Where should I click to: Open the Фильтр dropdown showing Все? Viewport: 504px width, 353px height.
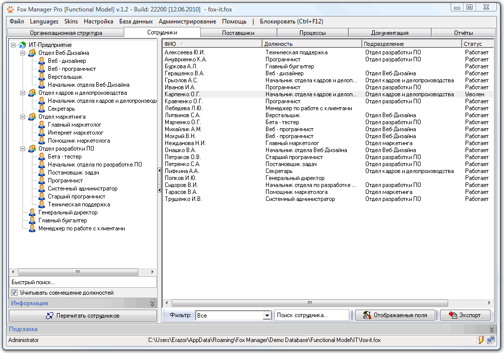pos(267,316)
